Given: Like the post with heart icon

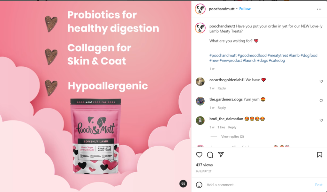Looking at the screenshot, I should coord(199,155).
